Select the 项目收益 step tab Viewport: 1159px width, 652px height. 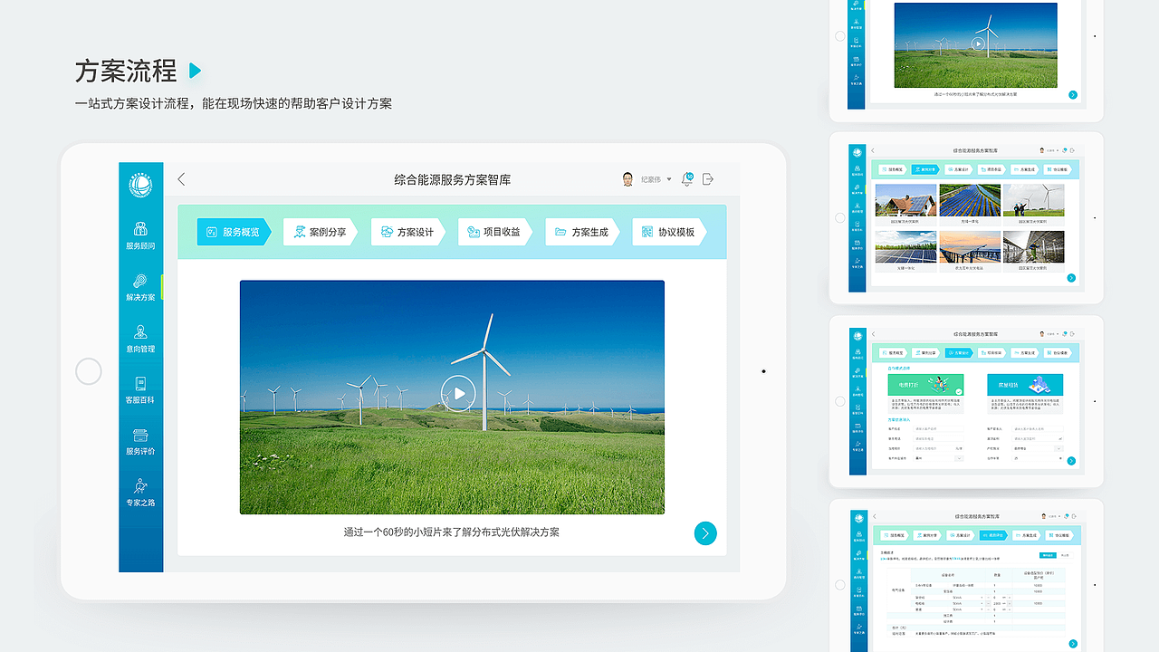495,232
